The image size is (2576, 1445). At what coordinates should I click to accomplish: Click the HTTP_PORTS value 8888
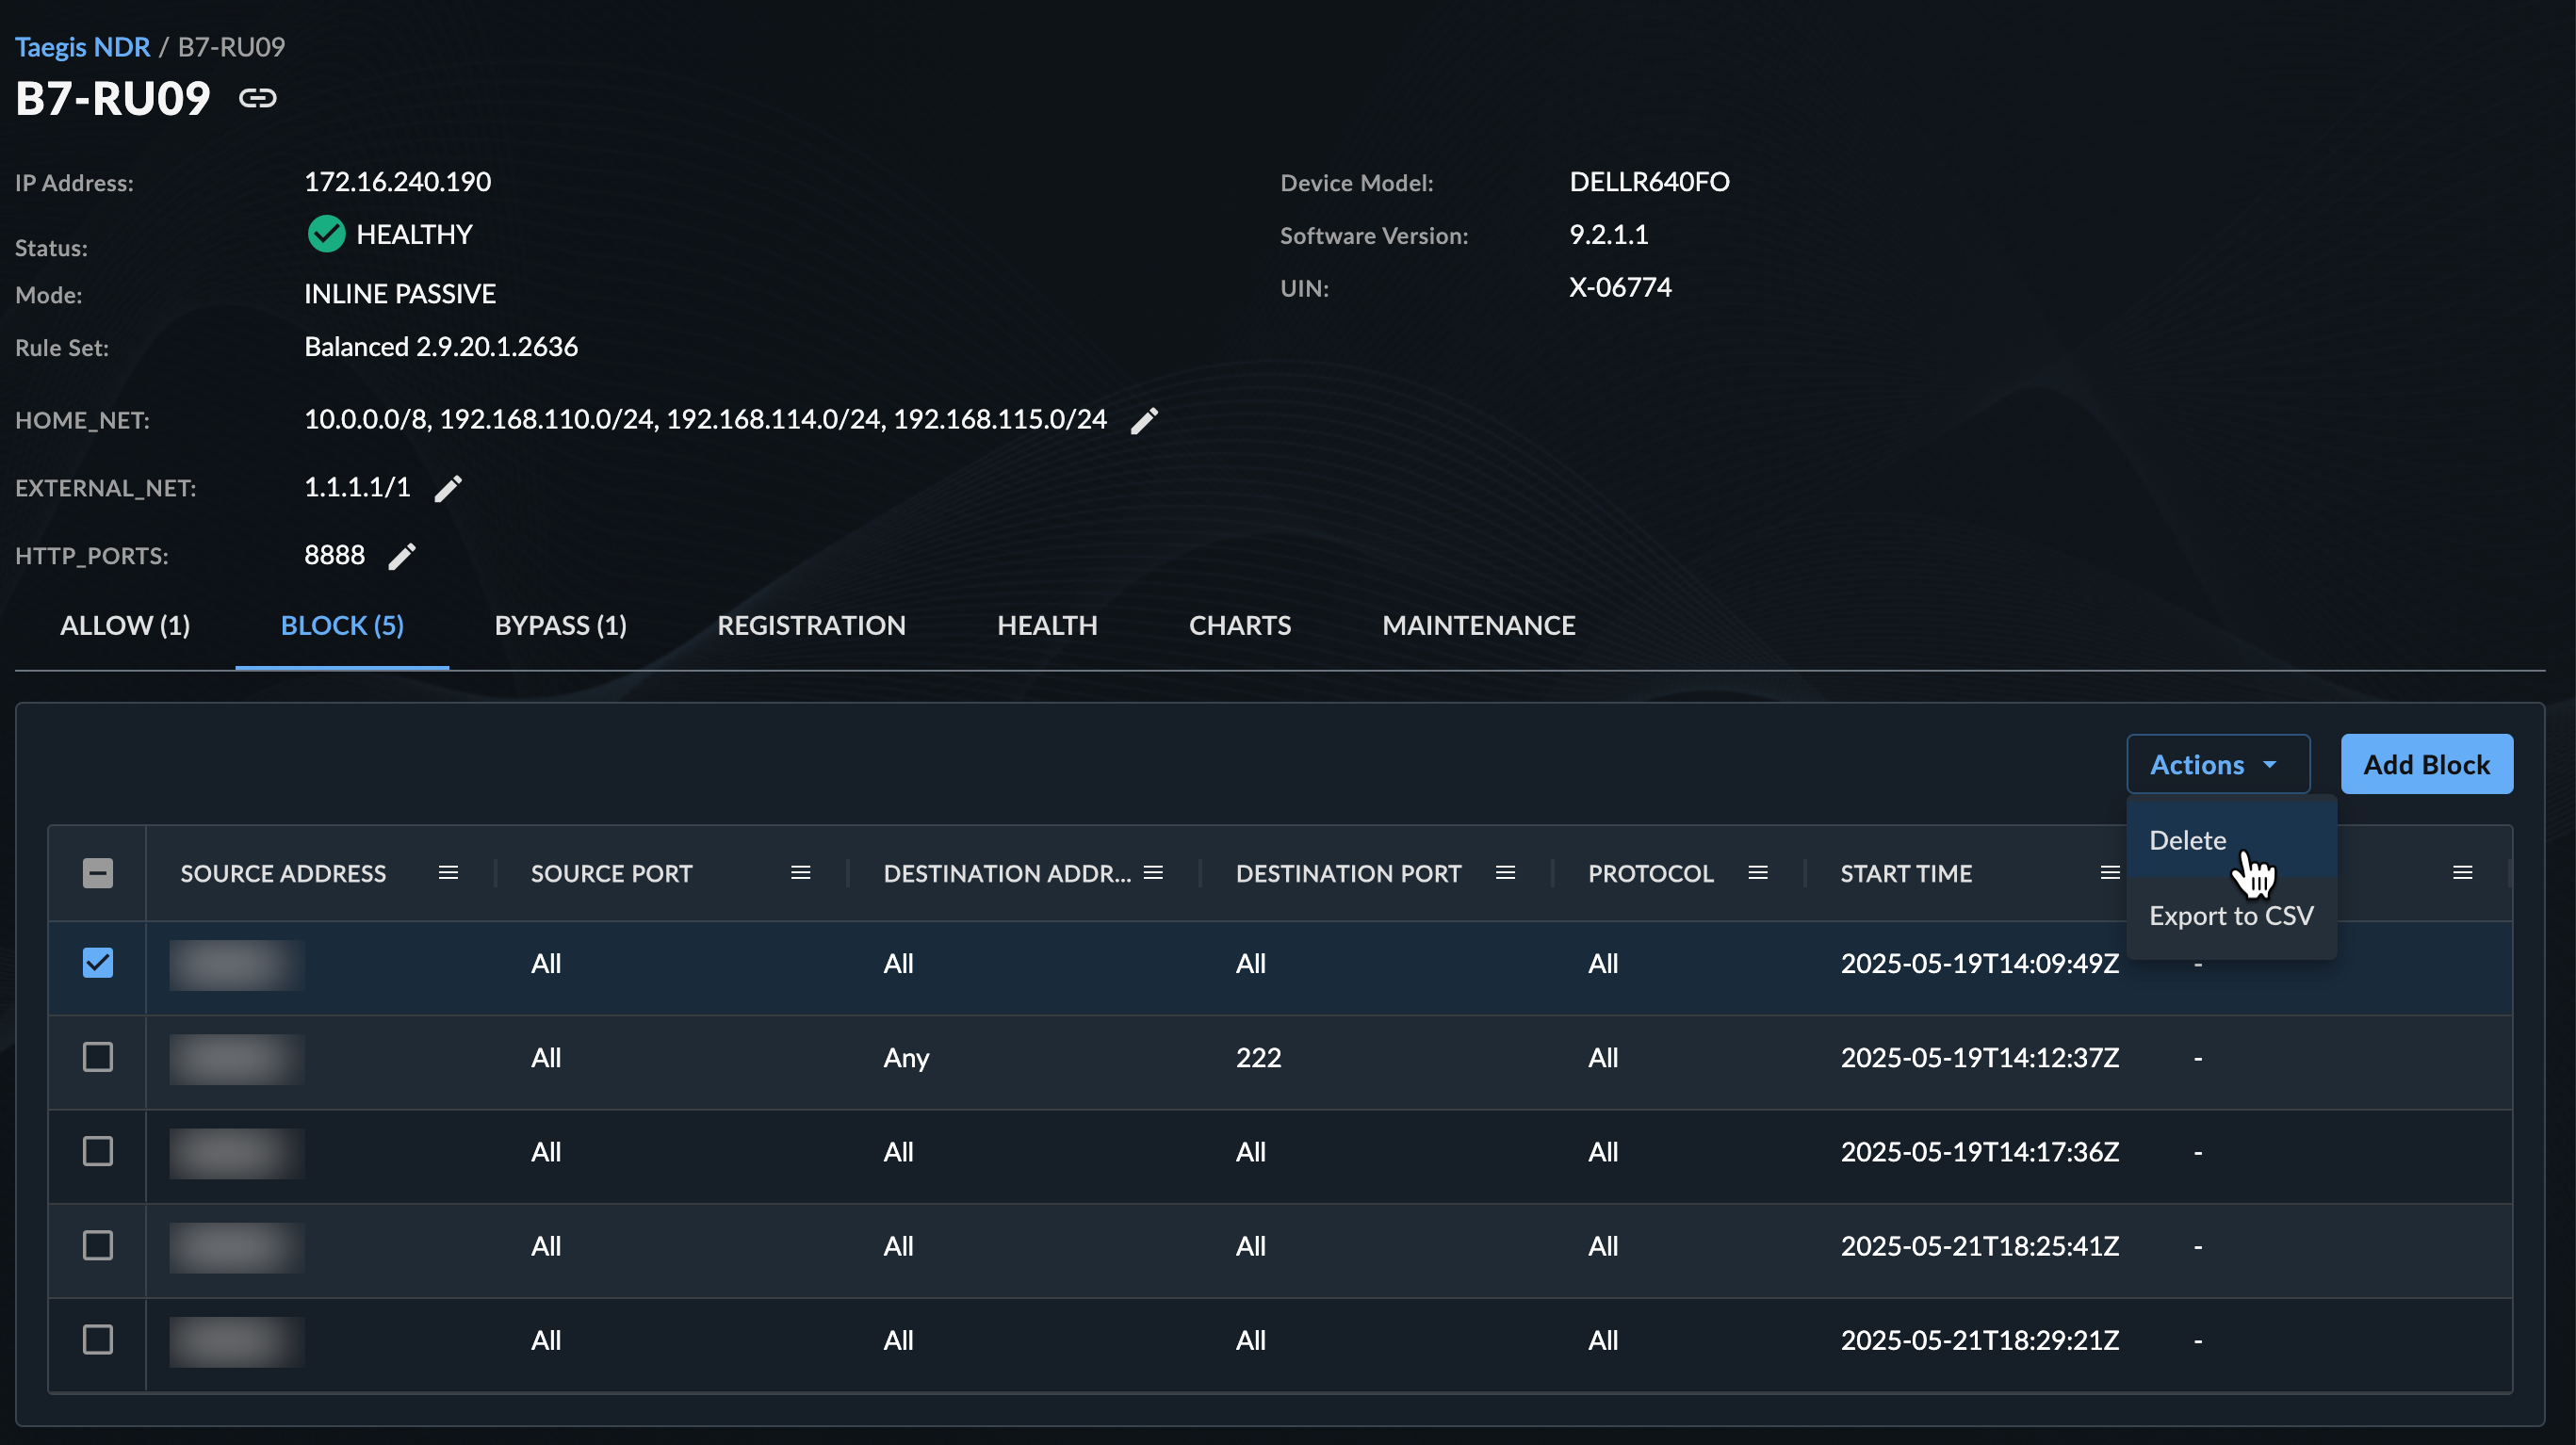coord(334,556)
